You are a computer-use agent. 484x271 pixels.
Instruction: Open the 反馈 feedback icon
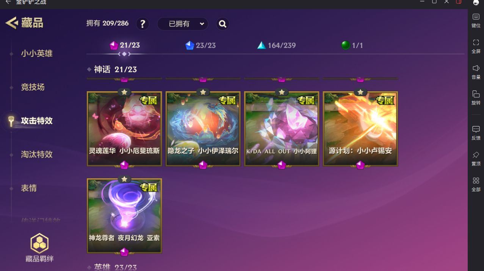[x=476, y=129]
